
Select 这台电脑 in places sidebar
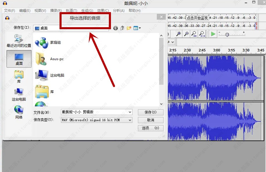(x=19, y=95)
